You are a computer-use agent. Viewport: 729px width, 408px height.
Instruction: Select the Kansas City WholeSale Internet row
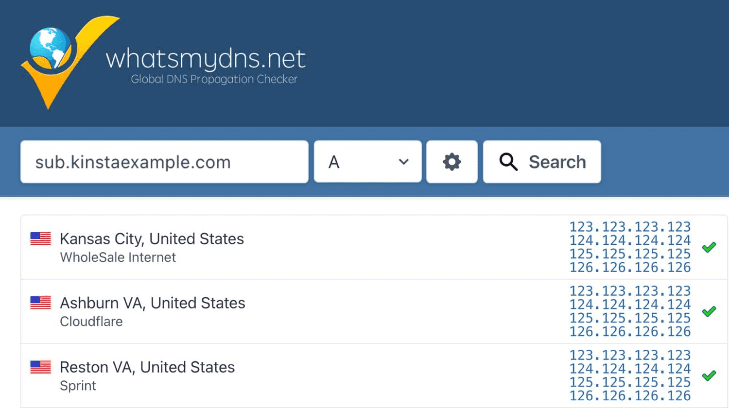(152, 247)
